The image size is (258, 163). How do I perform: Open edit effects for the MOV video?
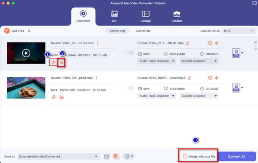53,62
